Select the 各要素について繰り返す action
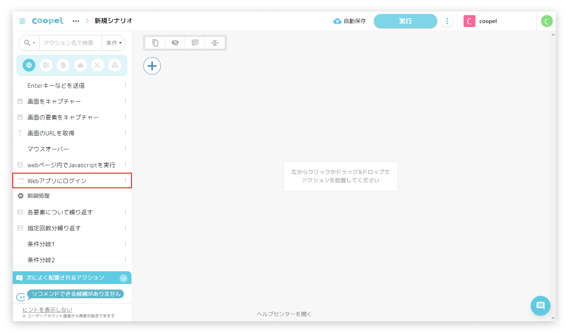The image size is (568, 334). 72,212
